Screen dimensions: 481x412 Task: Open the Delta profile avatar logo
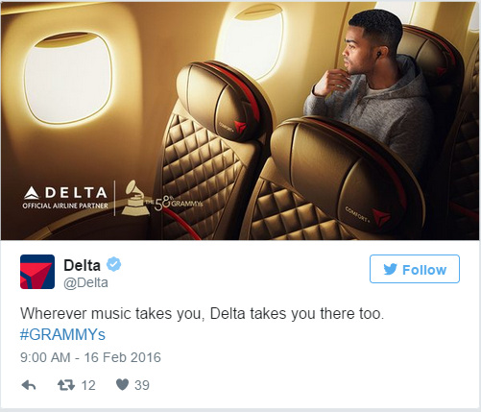pyautogui.click(x=37, y=272)
